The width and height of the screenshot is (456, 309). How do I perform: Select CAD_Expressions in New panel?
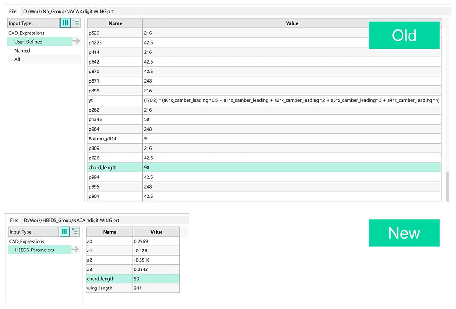[x=27, y=241]
